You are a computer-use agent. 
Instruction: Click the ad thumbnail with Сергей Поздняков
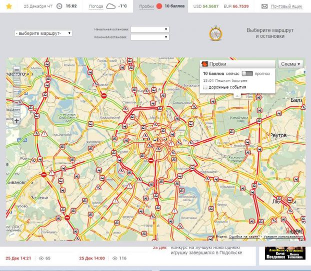285,253
